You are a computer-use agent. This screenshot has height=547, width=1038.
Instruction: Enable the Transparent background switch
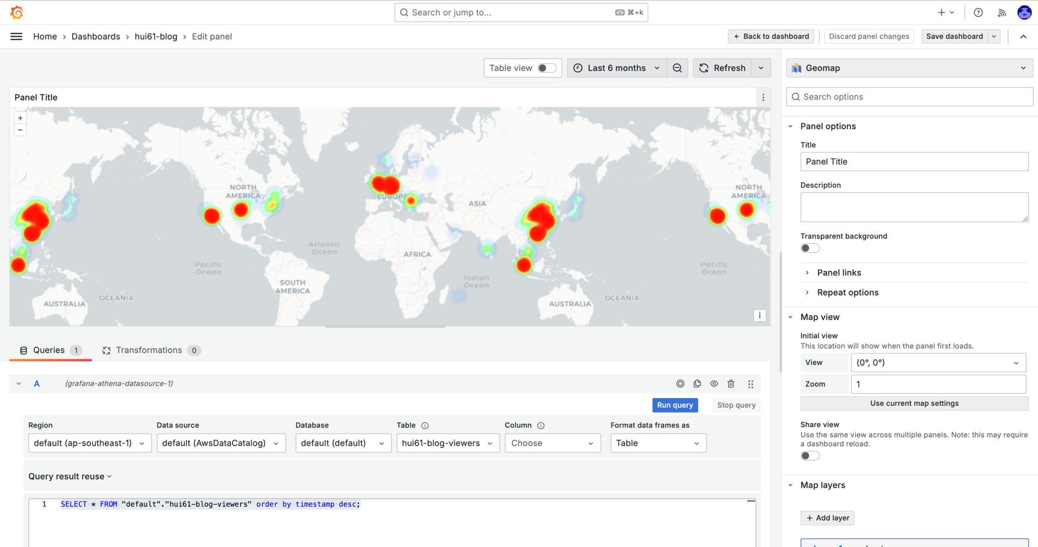click(x=809, y=249)
